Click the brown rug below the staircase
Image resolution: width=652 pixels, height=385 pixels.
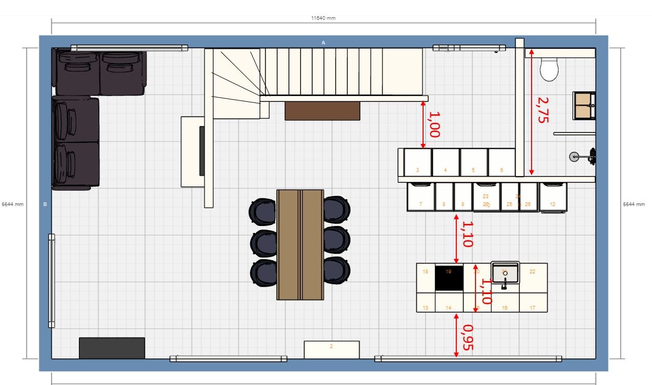pyautogui.click(x=322, y=111)
